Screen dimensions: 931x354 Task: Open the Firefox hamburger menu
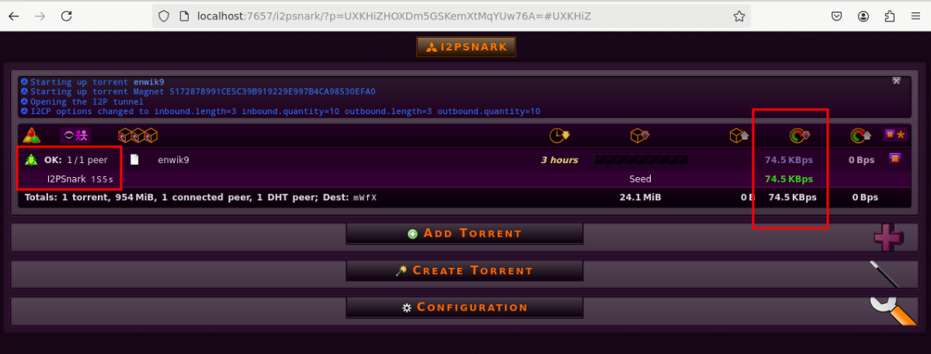click(915, 16)
